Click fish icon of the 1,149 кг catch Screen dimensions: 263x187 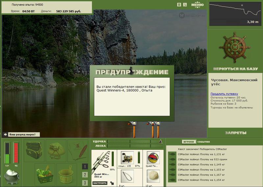tap(172, 165)
